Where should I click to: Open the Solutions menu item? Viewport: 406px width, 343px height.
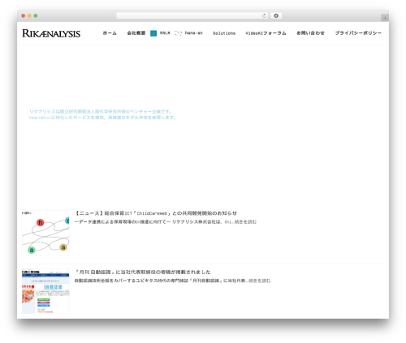coord(224,33)
